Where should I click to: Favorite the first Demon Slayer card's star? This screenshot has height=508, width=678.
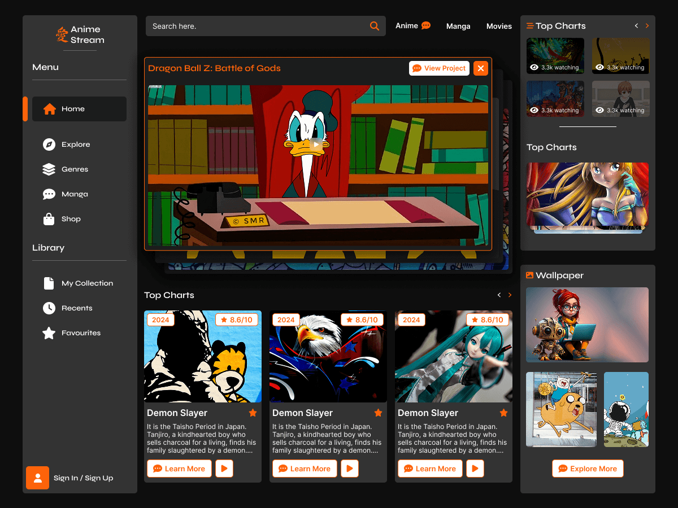coord(253,412)
